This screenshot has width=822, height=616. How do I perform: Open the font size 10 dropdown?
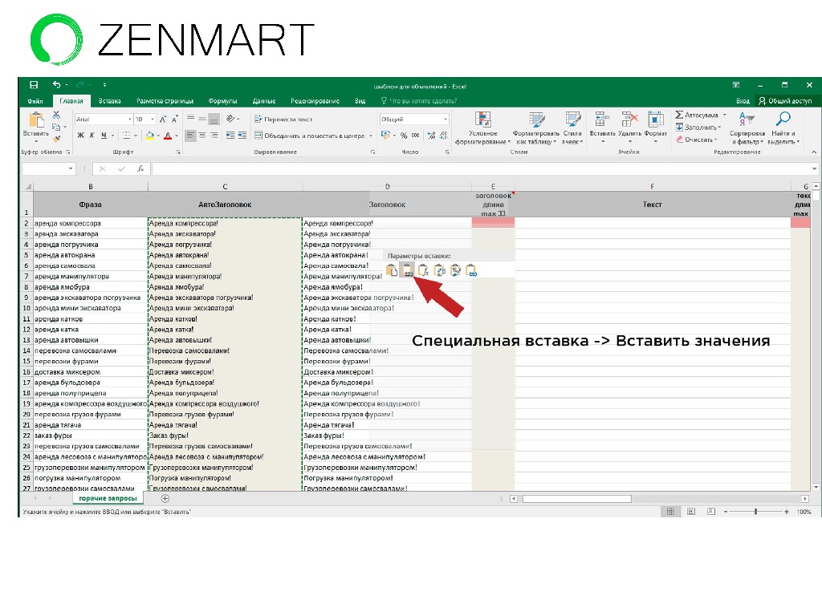(x=152, y=120)
